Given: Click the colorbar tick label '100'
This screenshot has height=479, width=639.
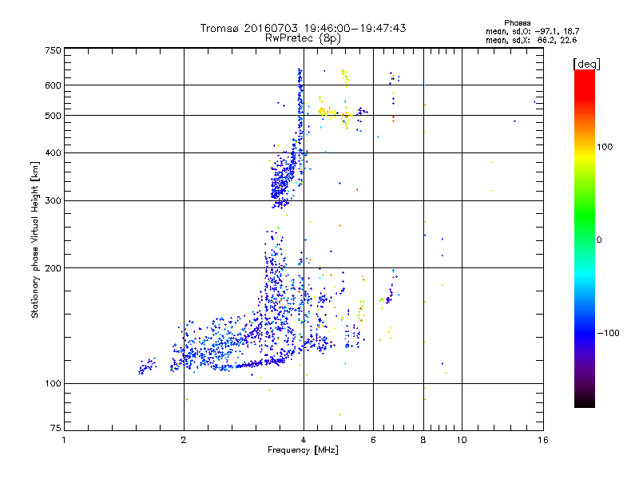Looking at the screenshot, I should point(605,147).
